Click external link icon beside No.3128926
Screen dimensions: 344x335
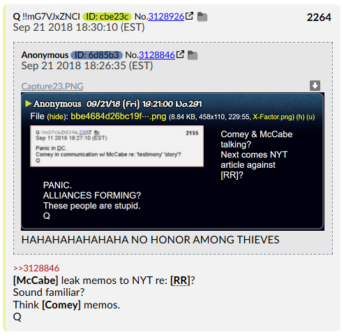point(189,16)
